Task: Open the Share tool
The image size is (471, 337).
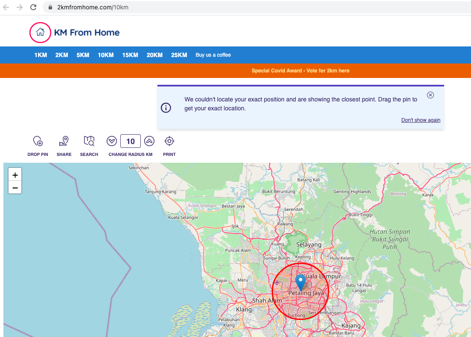Action: 64,141
